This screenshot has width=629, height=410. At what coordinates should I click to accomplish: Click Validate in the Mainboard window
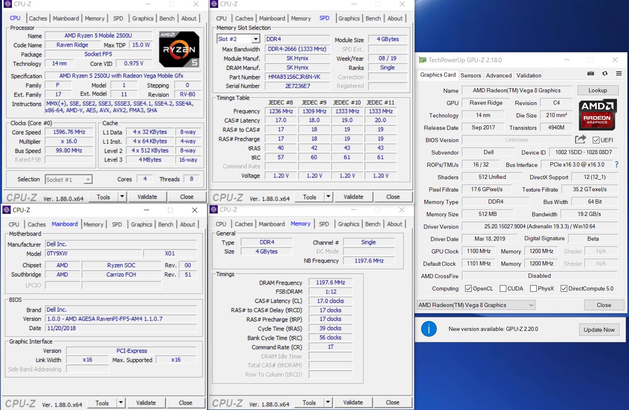(146, 403)
